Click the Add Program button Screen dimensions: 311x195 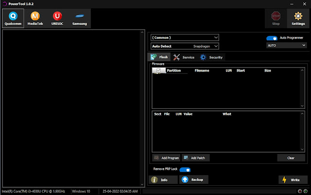pyautogui.click(x=166, y=158)
